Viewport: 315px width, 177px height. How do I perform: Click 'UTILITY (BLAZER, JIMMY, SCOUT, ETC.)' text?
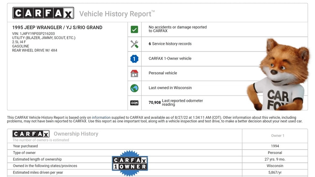pos(44,38)
